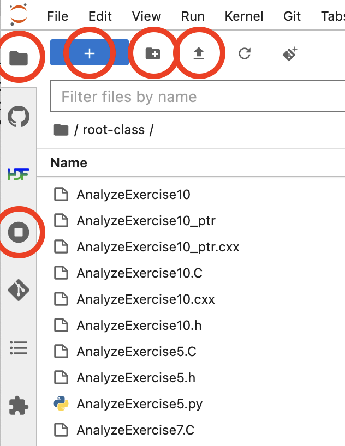Screen dimensions: 345x446
Task: Open the Git sidebar panel
Action: click(19, 290)
